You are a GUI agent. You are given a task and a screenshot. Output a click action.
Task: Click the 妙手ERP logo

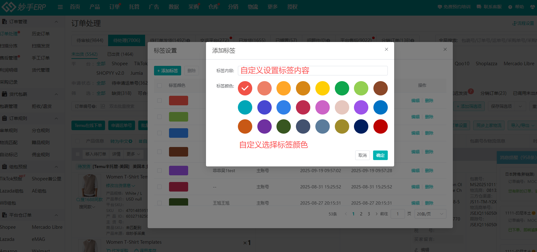[x=24, y=7]
